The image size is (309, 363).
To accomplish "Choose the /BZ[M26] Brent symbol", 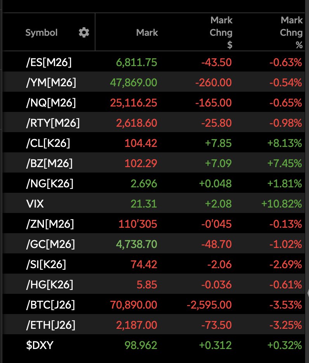I will pos(49,163).
